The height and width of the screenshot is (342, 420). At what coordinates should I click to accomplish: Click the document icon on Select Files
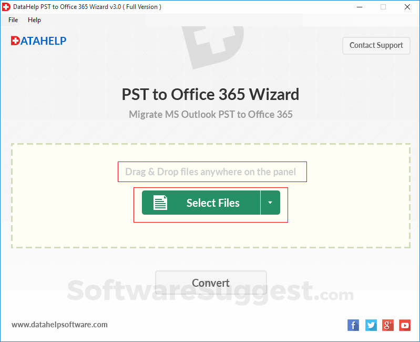click(x=160, y=203)
